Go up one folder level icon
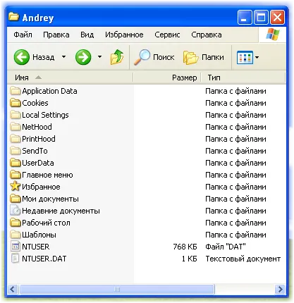 click(x=117, y=57)
